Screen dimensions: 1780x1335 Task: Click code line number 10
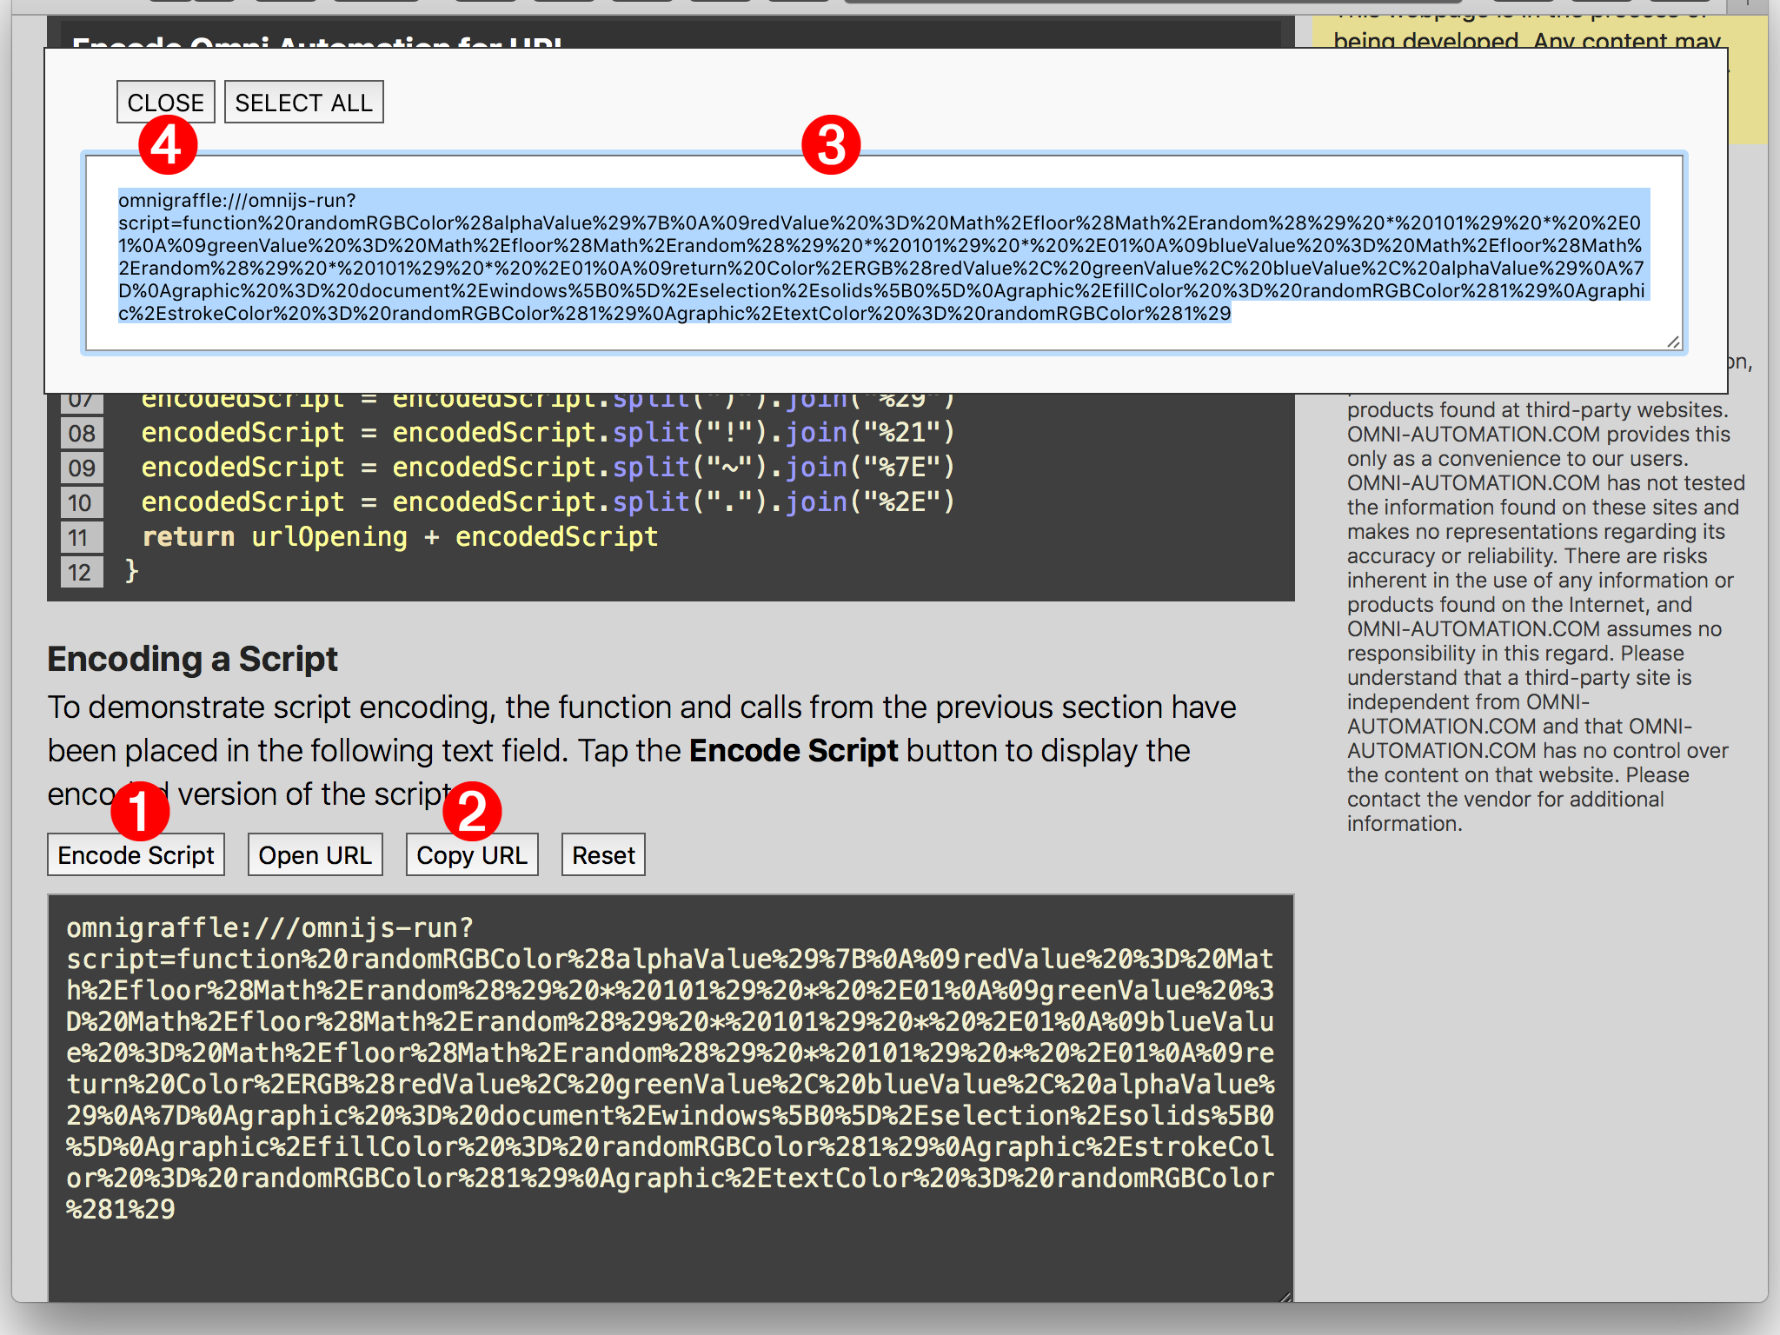pos(81,502)
